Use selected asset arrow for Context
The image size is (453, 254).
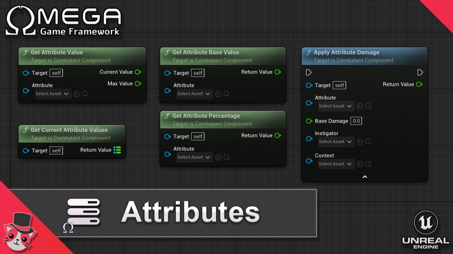360,164
